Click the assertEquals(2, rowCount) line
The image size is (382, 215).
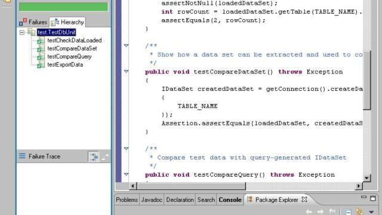coord(214,20)
